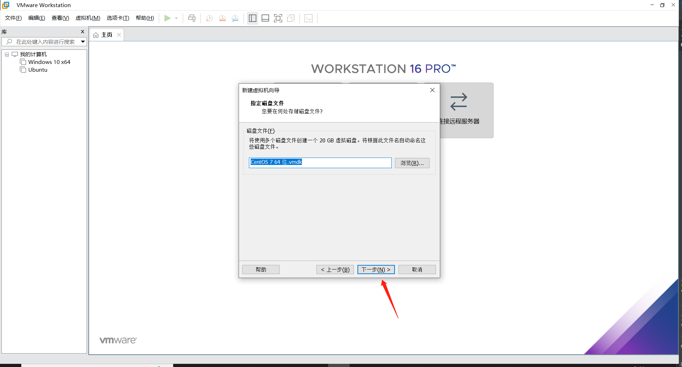Click the Unity mode icon
The height and width of the screenshot is (367, 682).
[291, 18]
